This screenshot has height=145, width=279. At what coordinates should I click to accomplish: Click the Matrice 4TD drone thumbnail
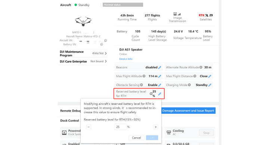pos(83,21)
